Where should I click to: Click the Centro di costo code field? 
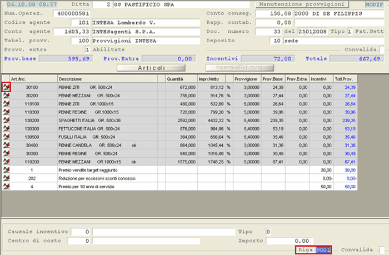79,241
